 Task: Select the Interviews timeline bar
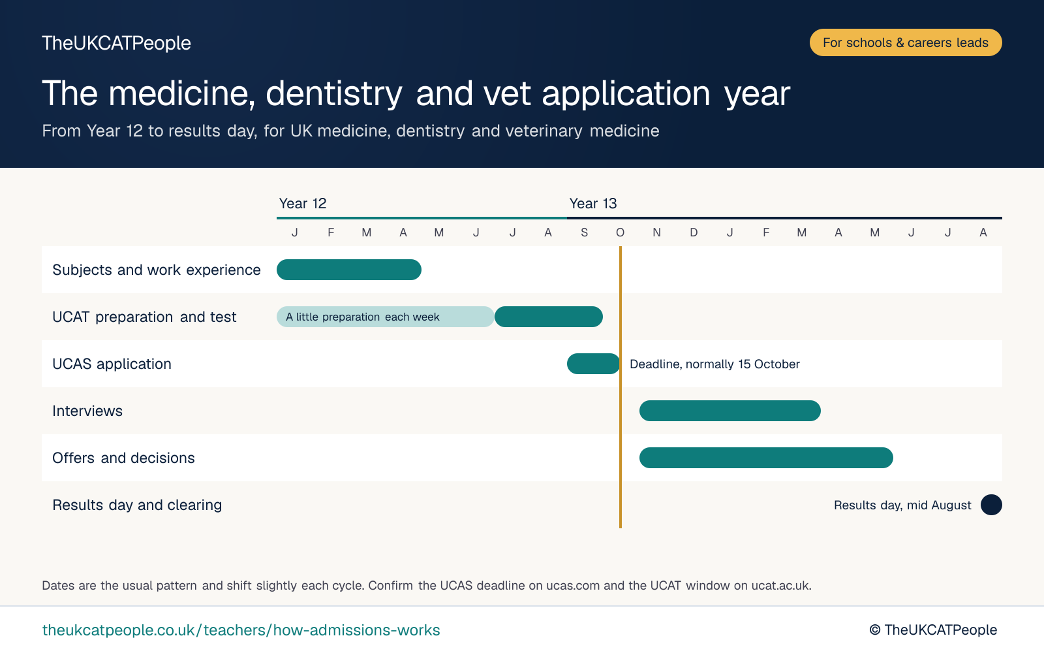pos(730,411)
